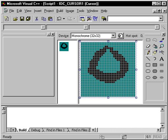The height and width of the screenshot is (140, 168).
Task: Click the Save toolbar button
Action: point(22,19)
